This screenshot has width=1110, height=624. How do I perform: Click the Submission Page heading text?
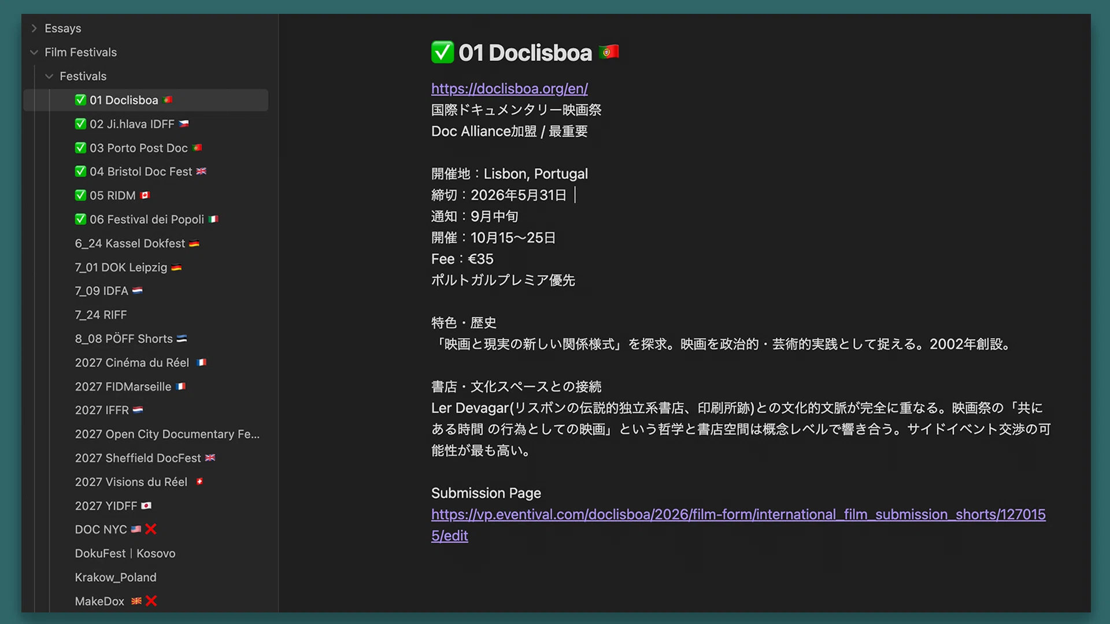(486, 493)
